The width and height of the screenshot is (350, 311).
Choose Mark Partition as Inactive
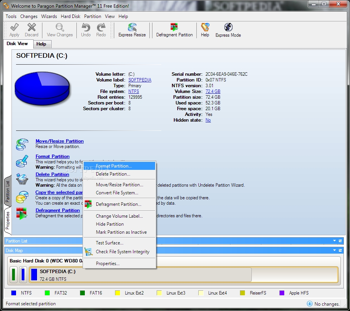(120, 232)
